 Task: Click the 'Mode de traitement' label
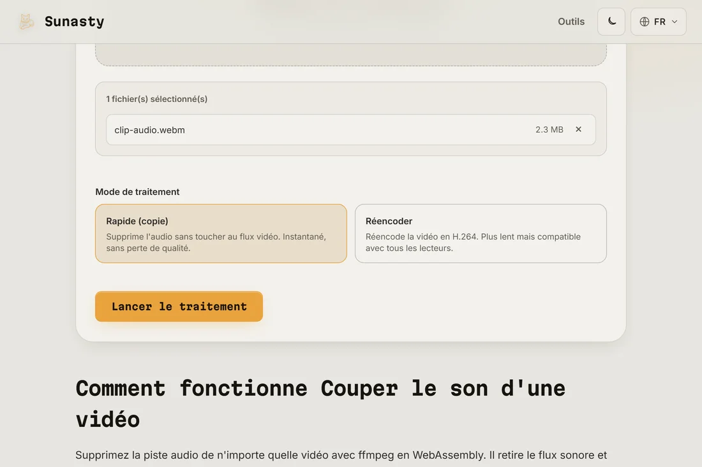pos(137,192)
